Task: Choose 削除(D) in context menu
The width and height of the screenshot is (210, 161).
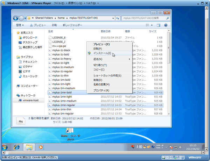Action: pyautogui.click(x=109, y=80)
